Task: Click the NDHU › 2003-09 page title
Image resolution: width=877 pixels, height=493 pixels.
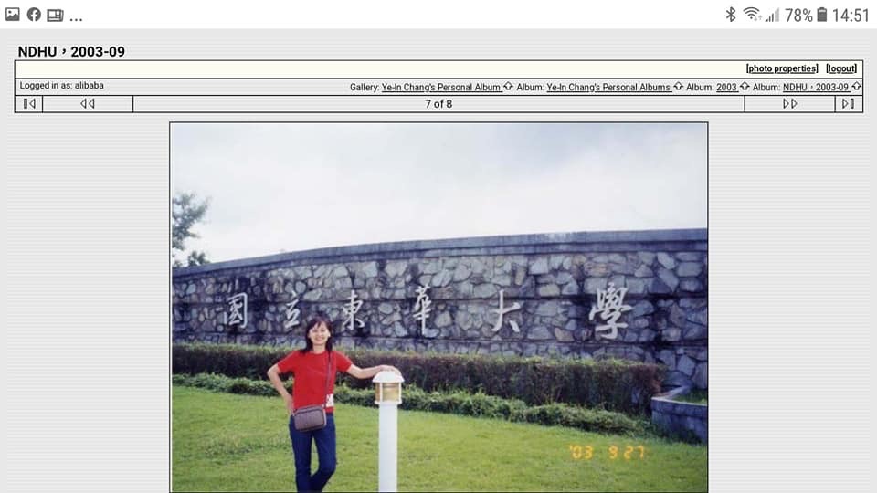Action: pos(71,51)
